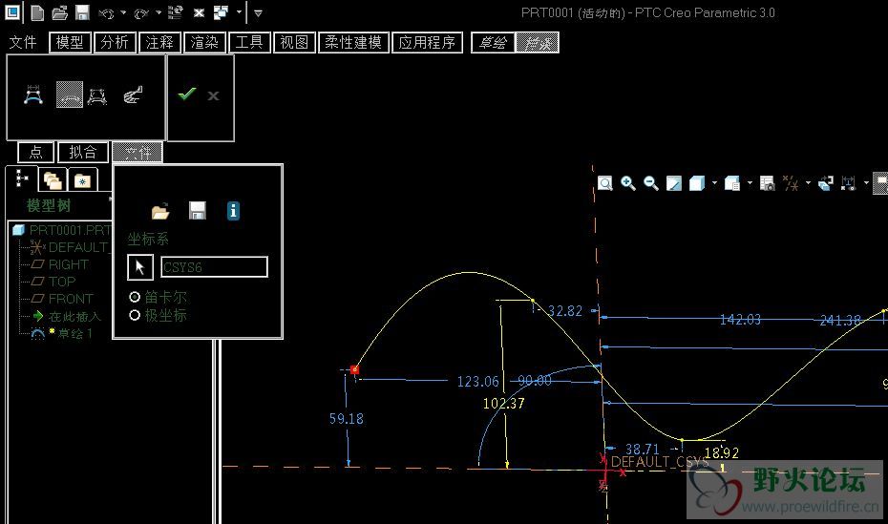Show the favorites tab
Image resolution: width=888 pixels, height=524 pixels.
[82, 181]
